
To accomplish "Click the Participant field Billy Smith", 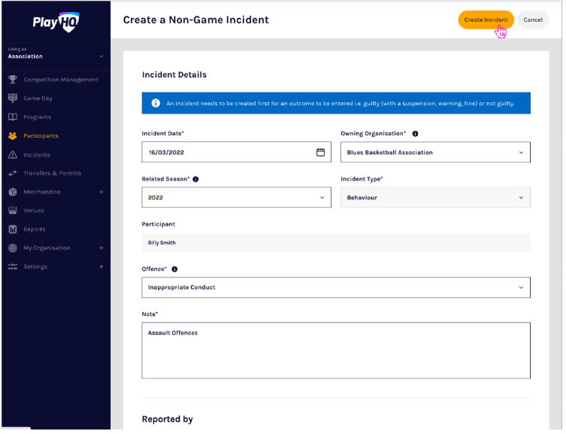I will point(336,243).
